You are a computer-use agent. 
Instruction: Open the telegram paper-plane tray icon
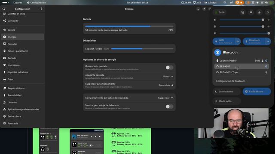tap(231, 3)
